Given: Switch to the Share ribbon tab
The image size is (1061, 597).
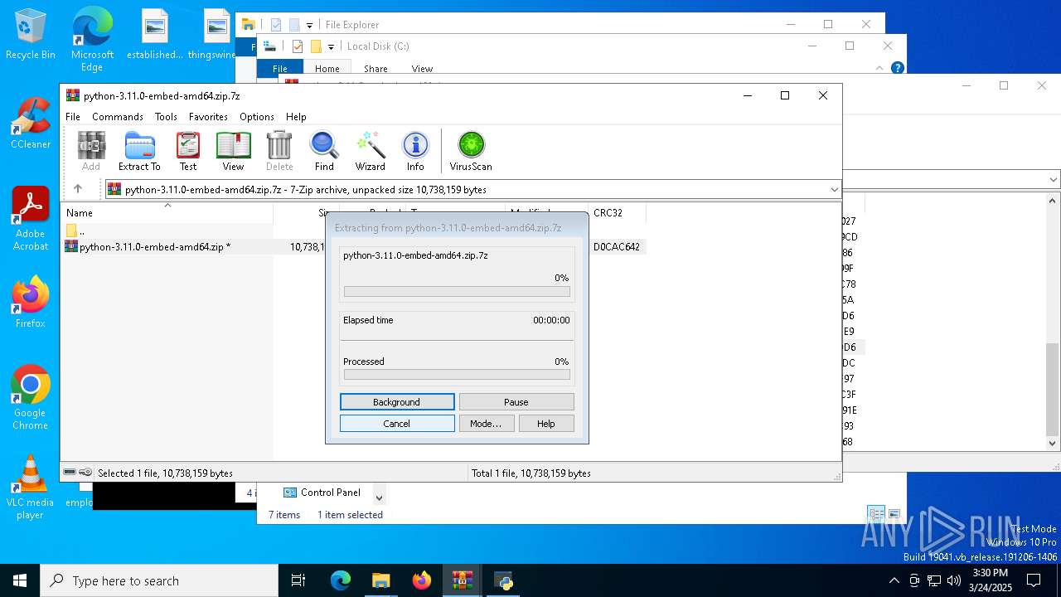Looking at the screenshot, I should point(375,69).
